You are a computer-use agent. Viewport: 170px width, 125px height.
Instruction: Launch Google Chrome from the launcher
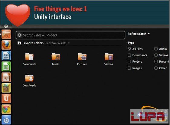[x=6, y=109]
